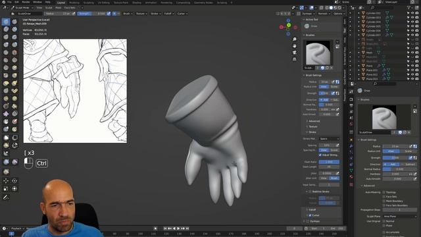Screen dimensions: 421x237
Task: Enable the Accumulate checkbox
Action: (384, 232)
